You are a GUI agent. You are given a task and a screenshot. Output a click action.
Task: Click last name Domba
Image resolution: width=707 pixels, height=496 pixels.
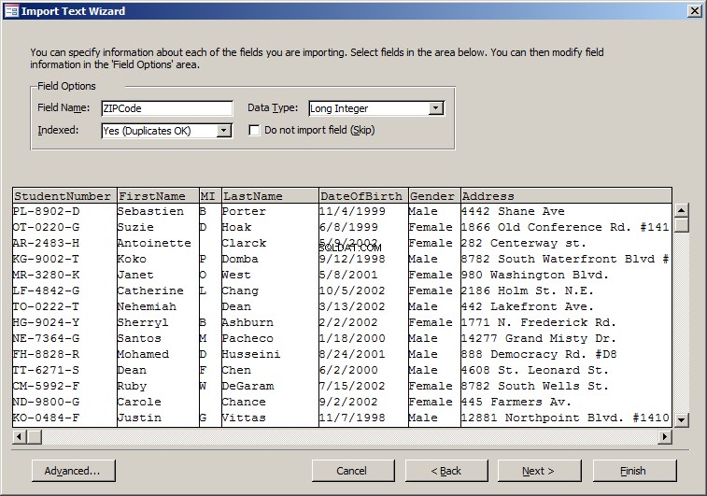click(x=240, y=259)
